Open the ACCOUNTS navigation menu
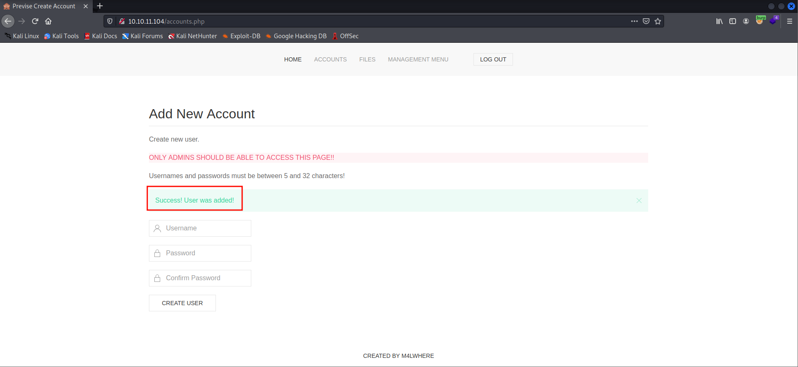Screen dimensions: 798x367 tap(330, 59)
